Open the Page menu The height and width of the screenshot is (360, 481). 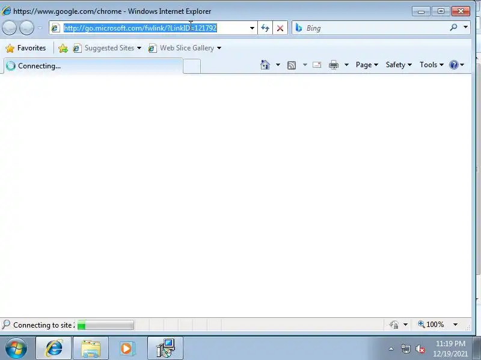(367, 65)
